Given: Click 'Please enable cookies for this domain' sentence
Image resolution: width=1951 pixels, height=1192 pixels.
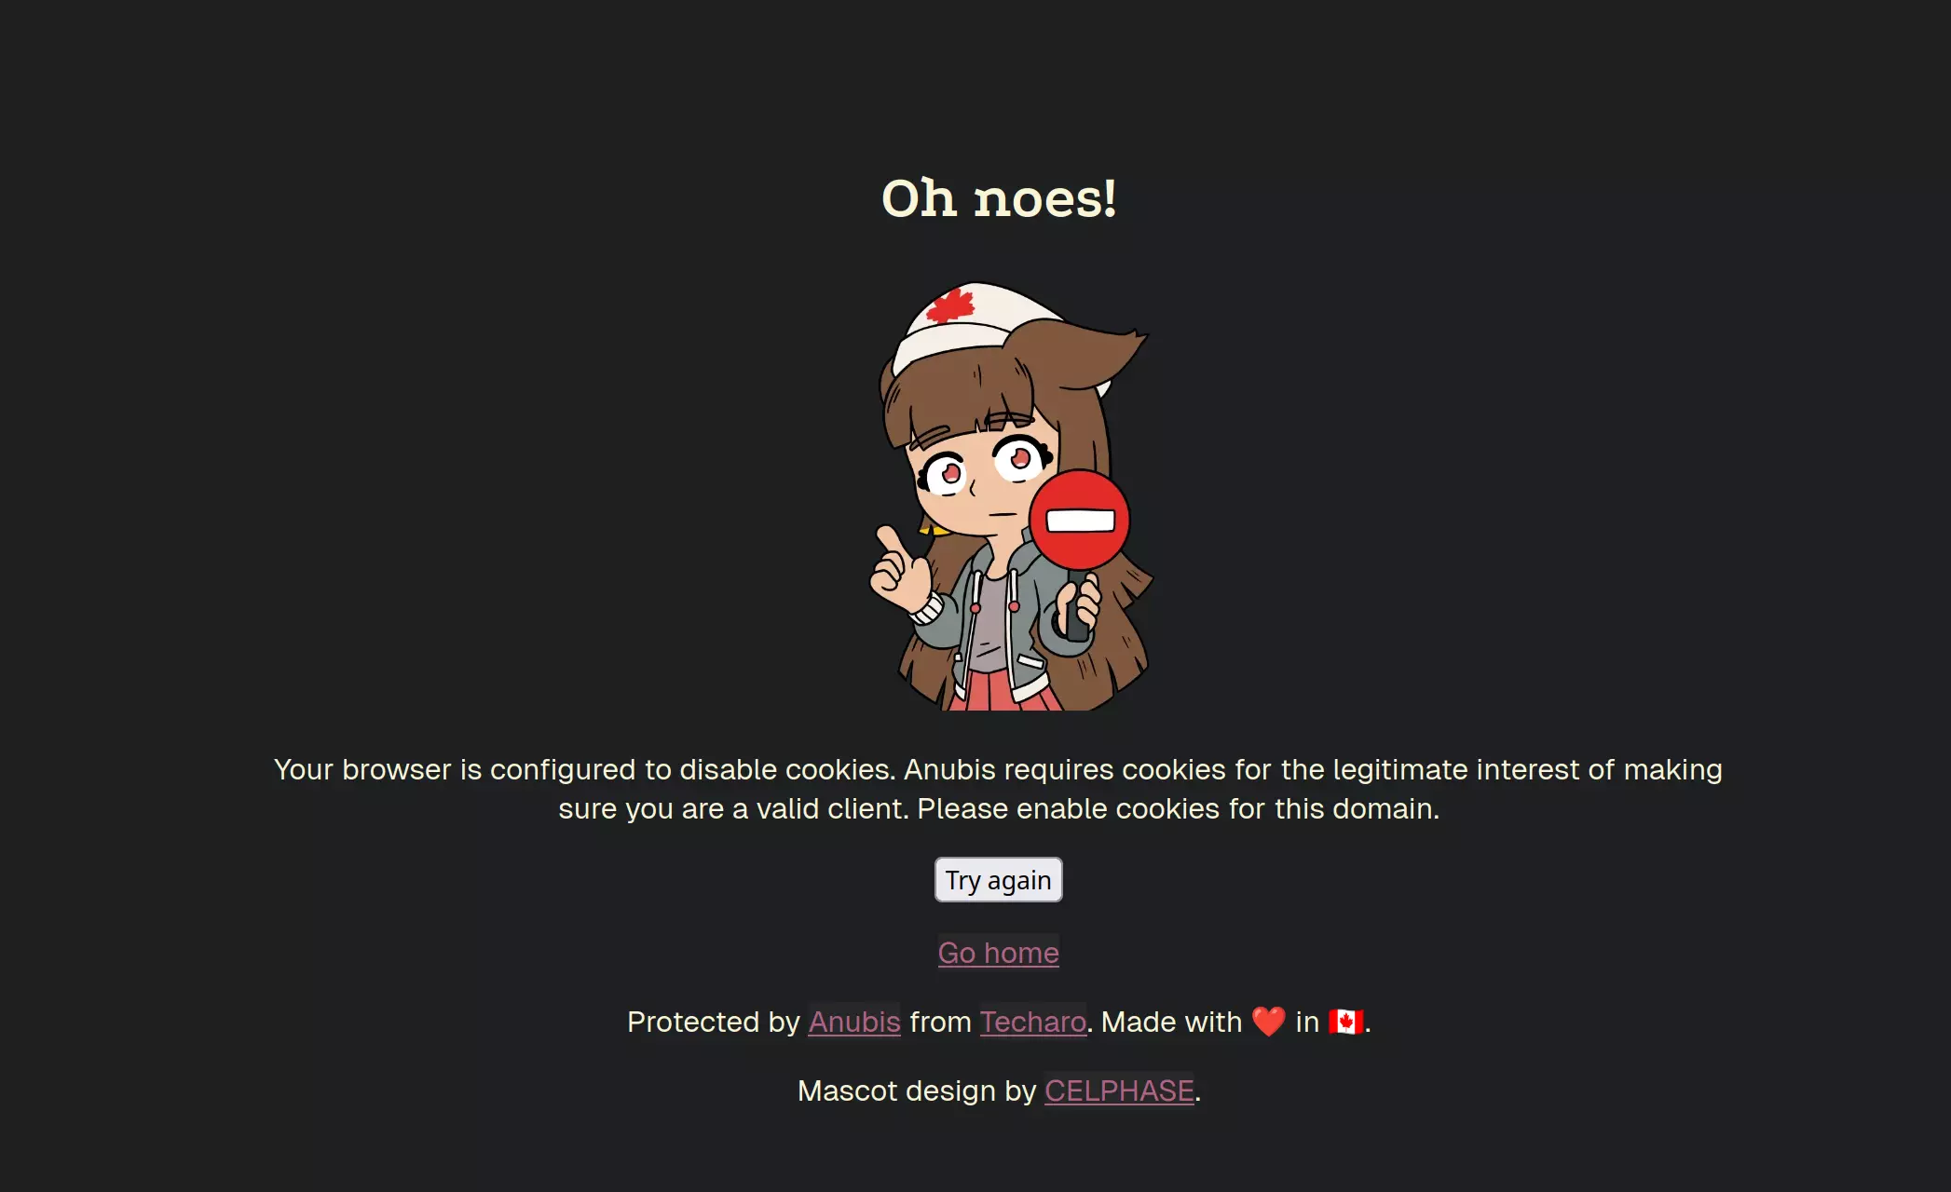Looking at the screenshot, I should pyautogui.click(x=1178, y=808).
